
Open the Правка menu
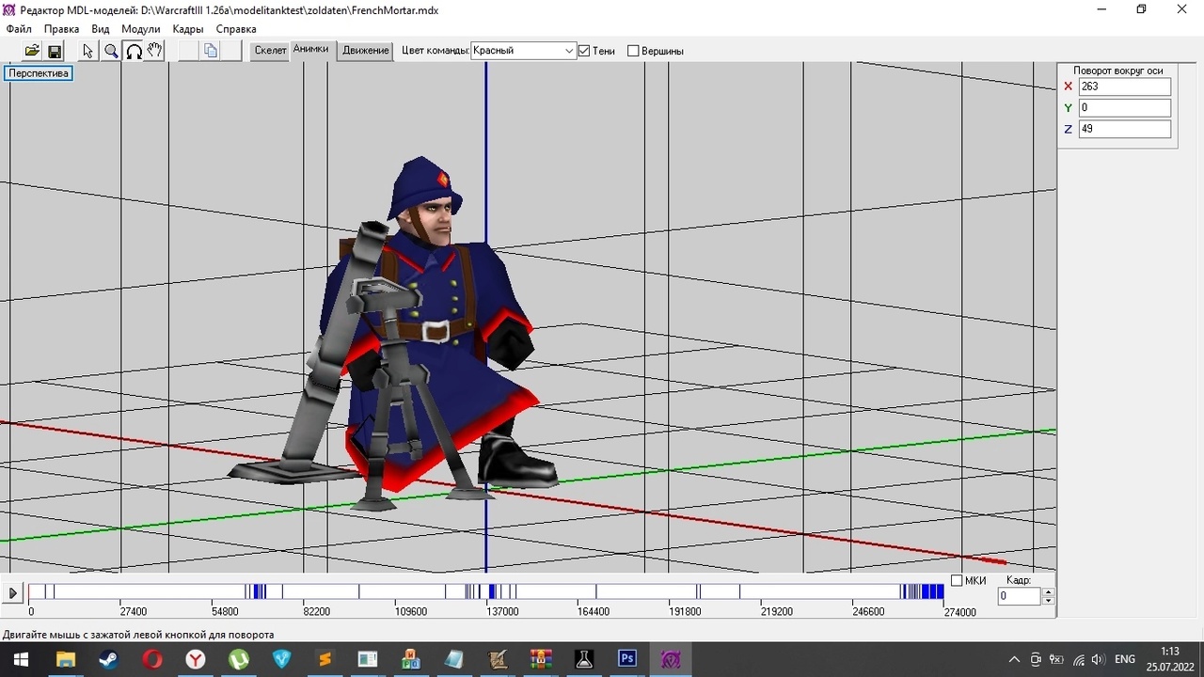pyautogui.click(x=62, y=29)
